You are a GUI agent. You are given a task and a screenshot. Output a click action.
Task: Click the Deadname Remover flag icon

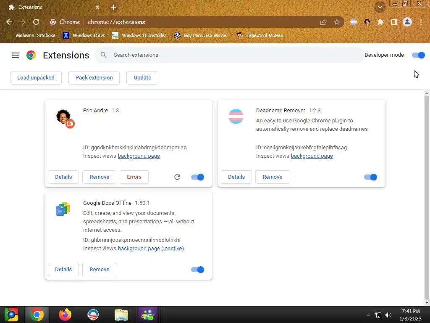coord(236,116)
